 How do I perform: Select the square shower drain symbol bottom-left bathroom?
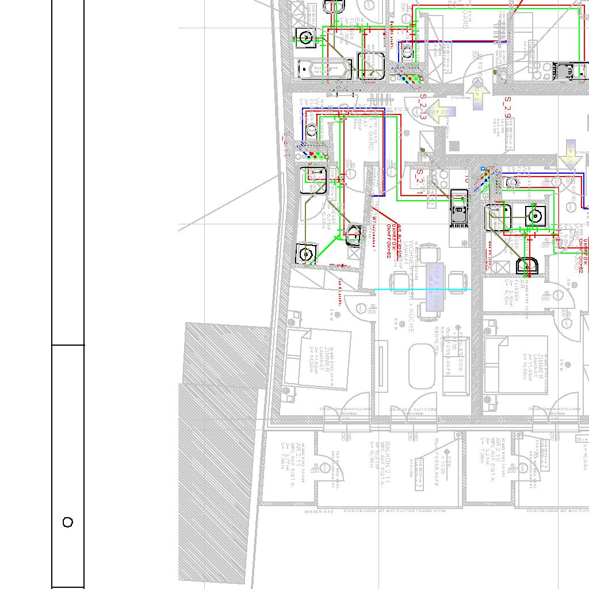(307, 254)
